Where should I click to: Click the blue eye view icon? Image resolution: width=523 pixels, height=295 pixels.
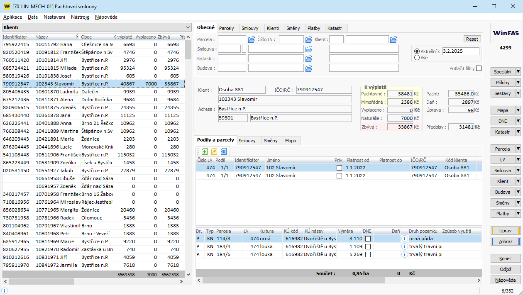pyautogui.click(x=224, y=151)
